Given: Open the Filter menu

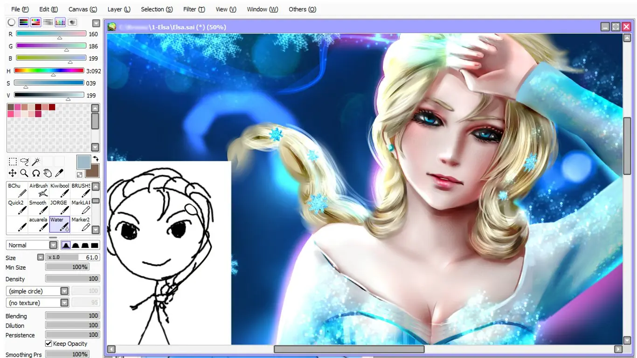Looking at the screenshot, I should (194, 9).
